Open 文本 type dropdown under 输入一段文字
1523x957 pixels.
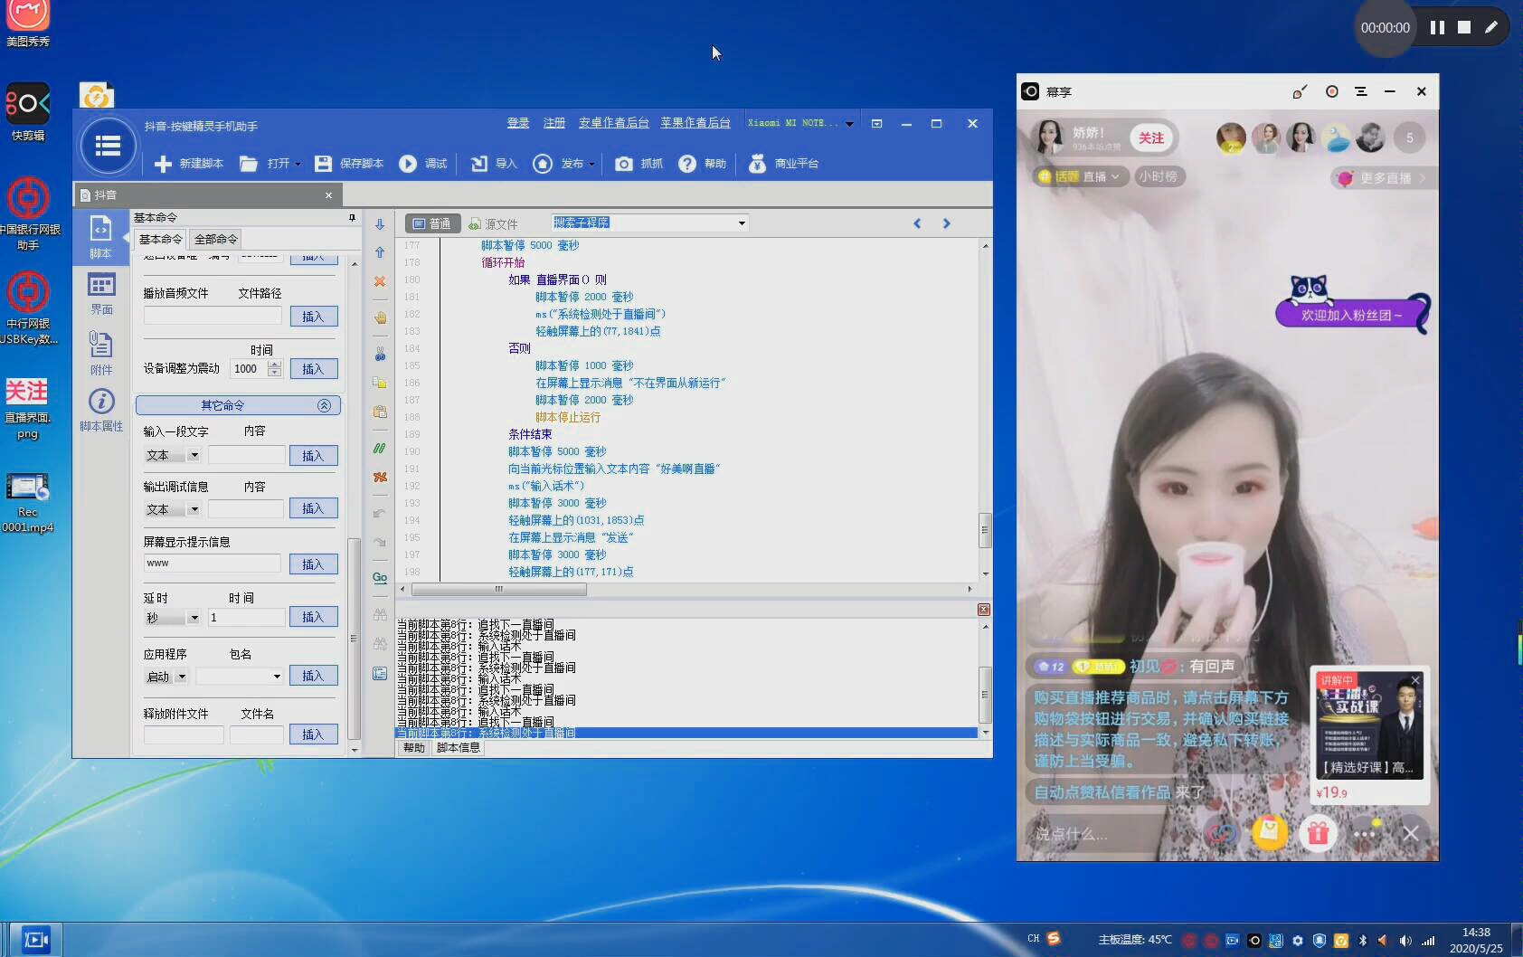(x=194, y=455)
